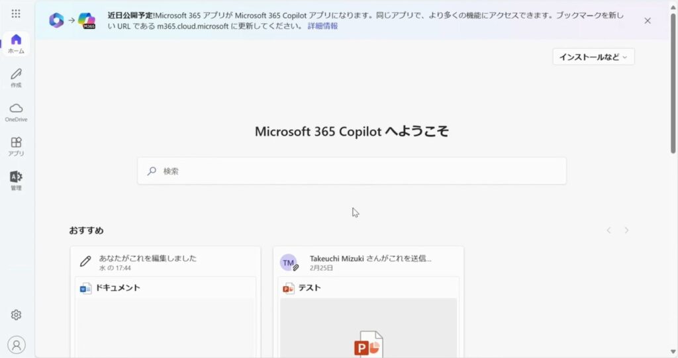Image resolution: width=678 pixels, height=358 pixels.
Task: Click the Word icon beside ドキュメント
Action: pos(85,289)
